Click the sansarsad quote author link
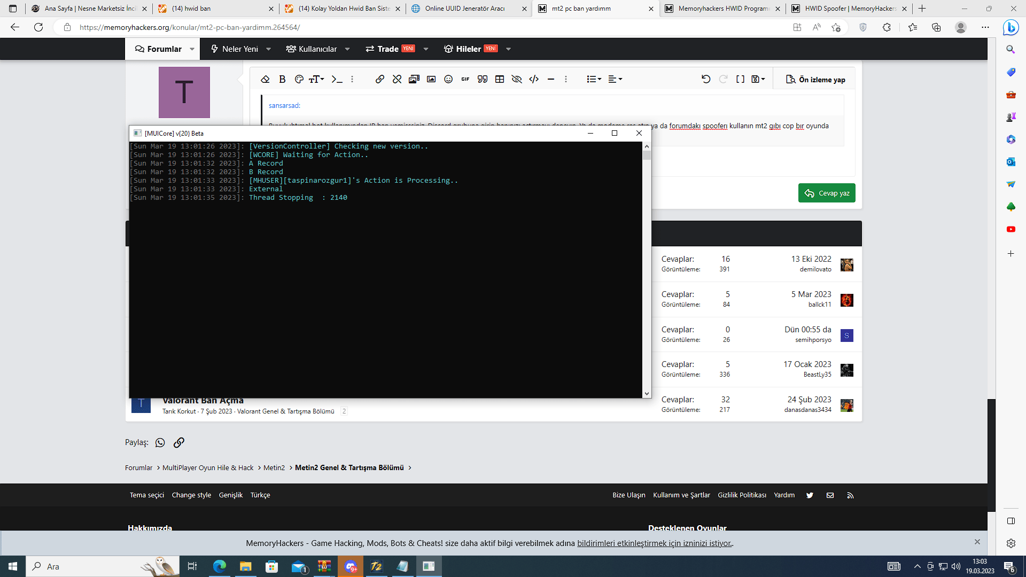The image size is (1026, 577). click(x=284, y=106)
